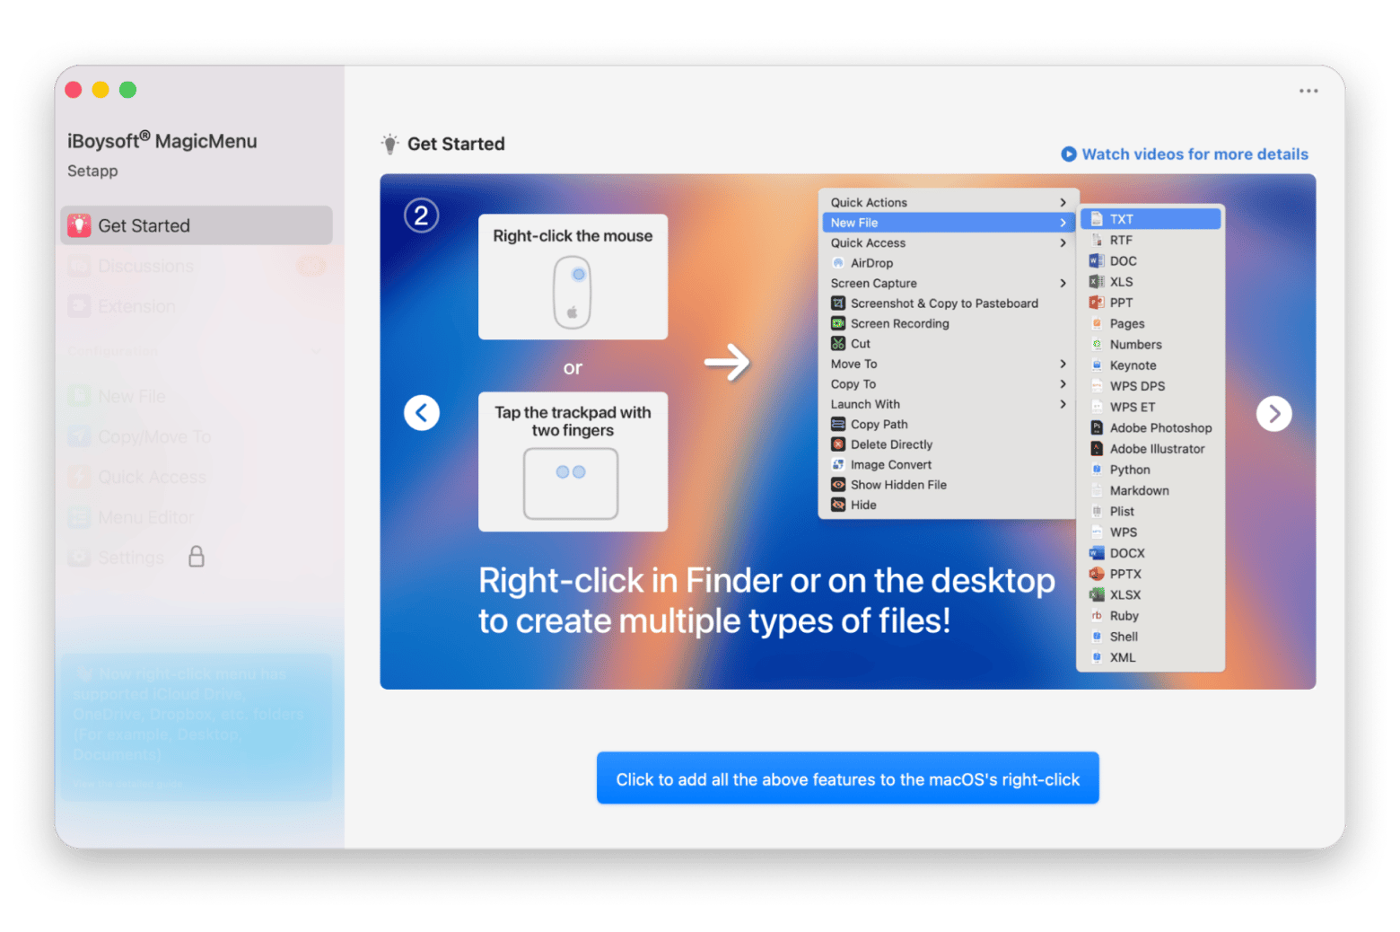Click the red lightbulb Get Started icon
1400x932 pixels.
pos(79,225)
